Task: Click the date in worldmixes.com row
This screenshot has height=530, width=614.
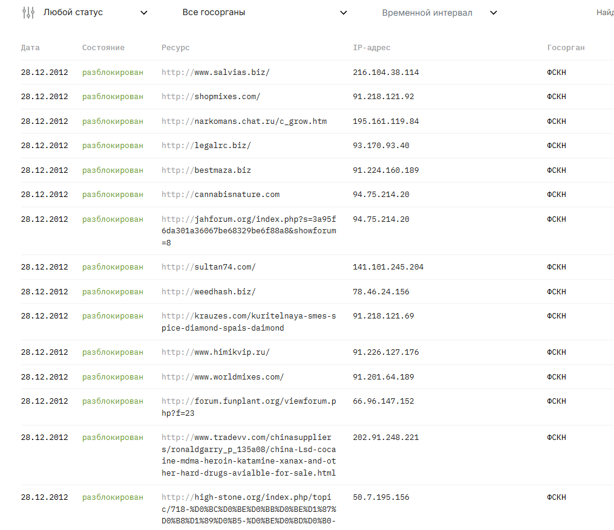Action: 44,377
